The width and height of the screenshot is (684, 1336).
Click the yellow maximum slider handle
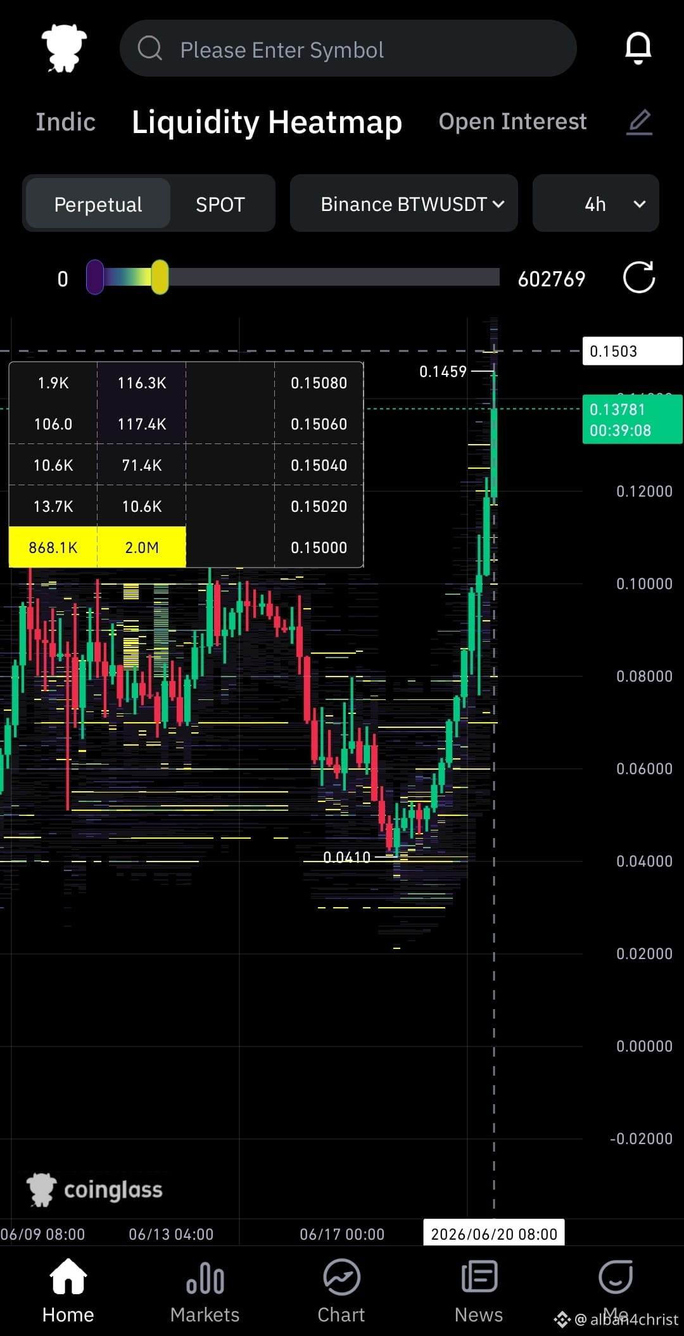160,277
